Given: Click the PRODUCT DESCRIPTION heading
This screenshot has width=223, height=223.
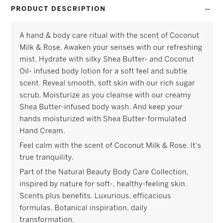Looking at the screenshot, I should point(58,9).
